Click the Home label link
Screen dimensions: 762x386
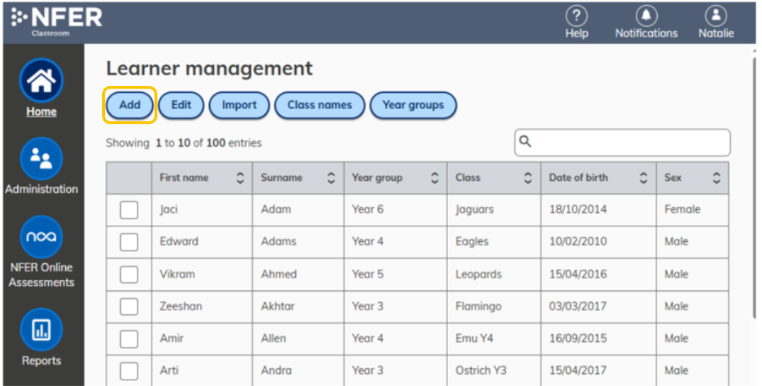[41, 111]
